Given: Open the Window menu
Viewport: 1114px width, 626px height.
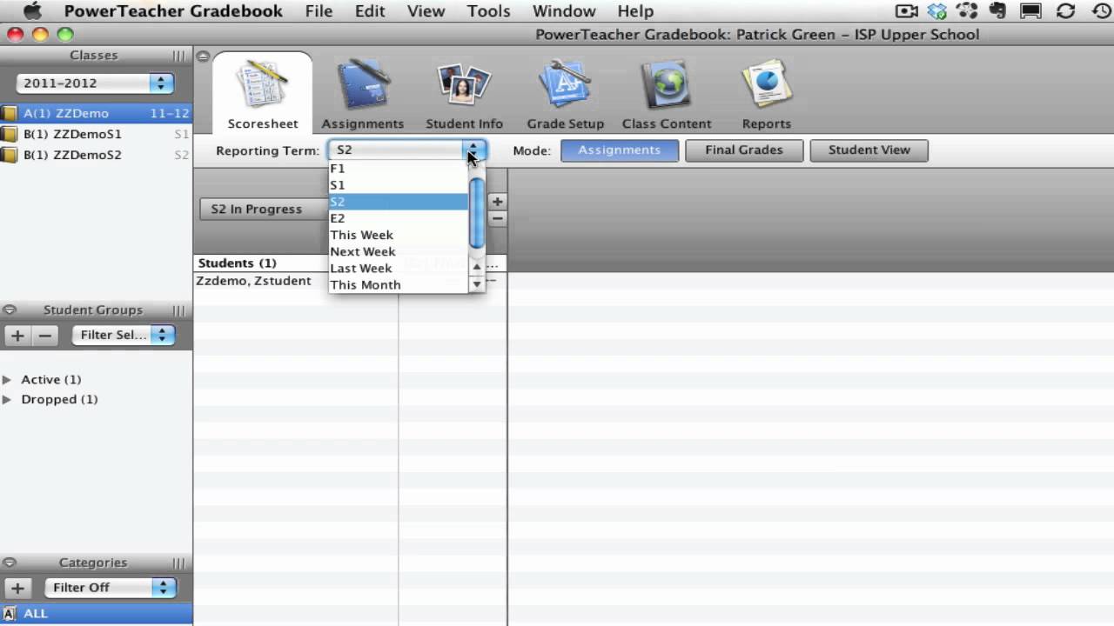Looking at the screenshot, I should click(564, 11).
